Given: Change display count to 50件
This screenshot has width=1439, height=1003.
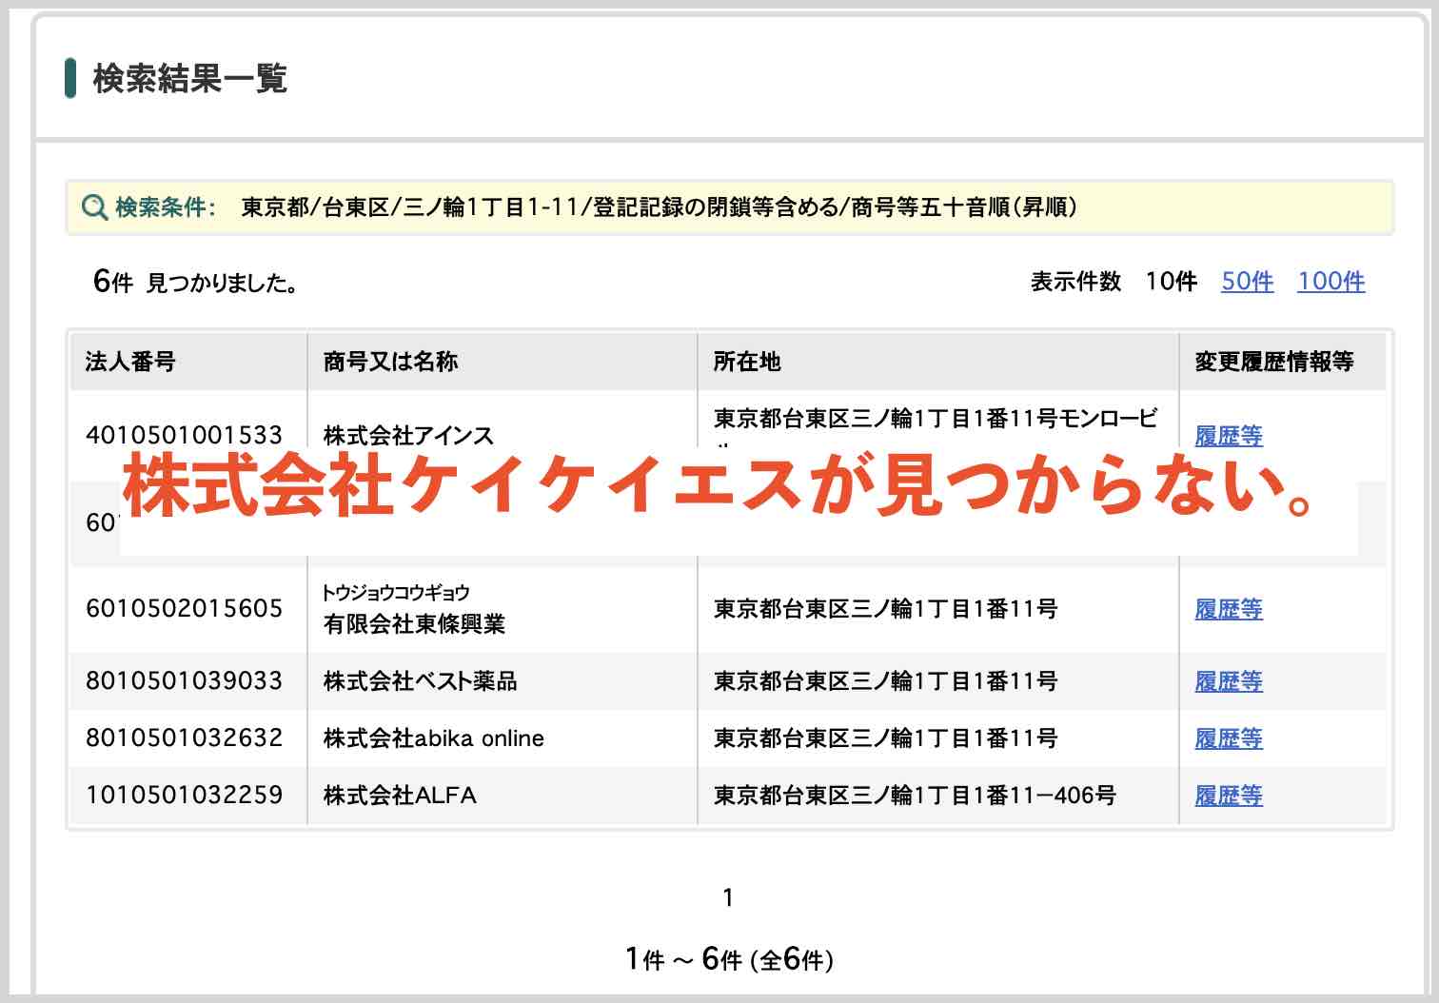Looking at the screenshot, I should coord(1248,281).
